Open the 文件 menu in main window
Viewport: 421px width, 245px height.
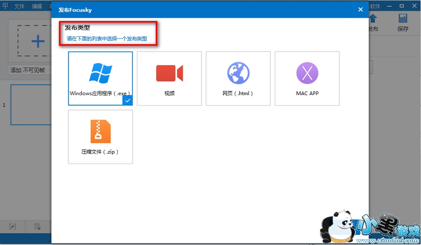(19, 6)
